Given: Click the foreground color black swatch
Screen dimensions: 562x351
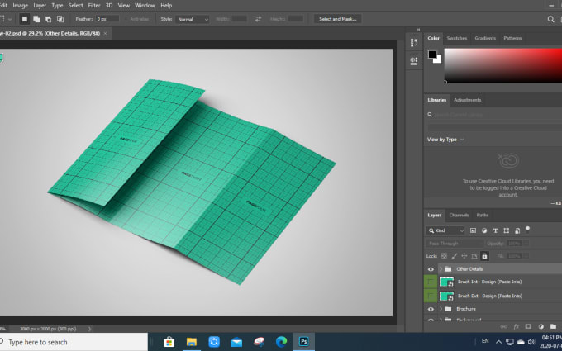Looking at the screenshot, I should tap(432, 55).
